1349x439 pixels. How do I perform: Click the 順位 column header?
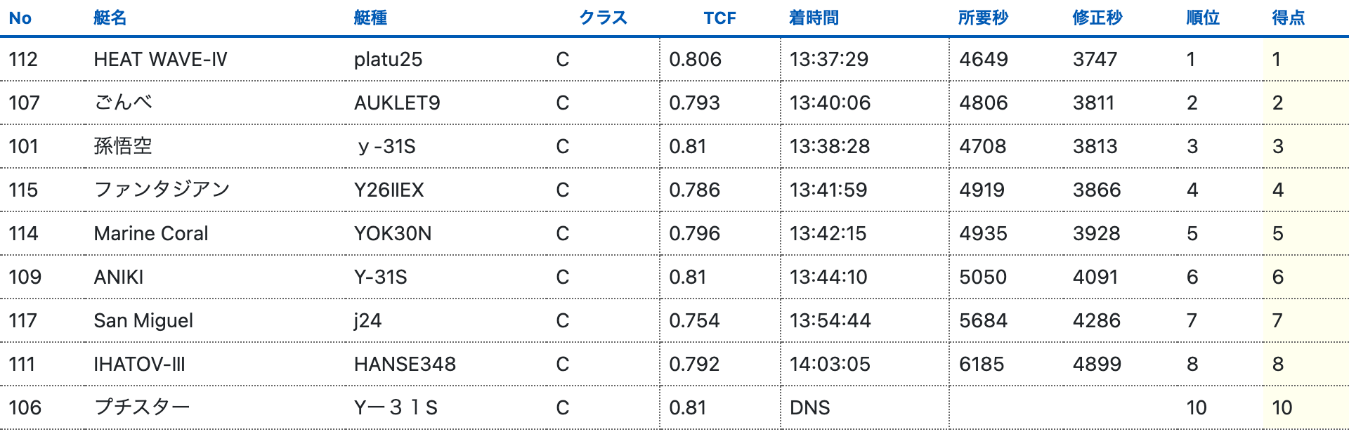[x=1203, y=18]
